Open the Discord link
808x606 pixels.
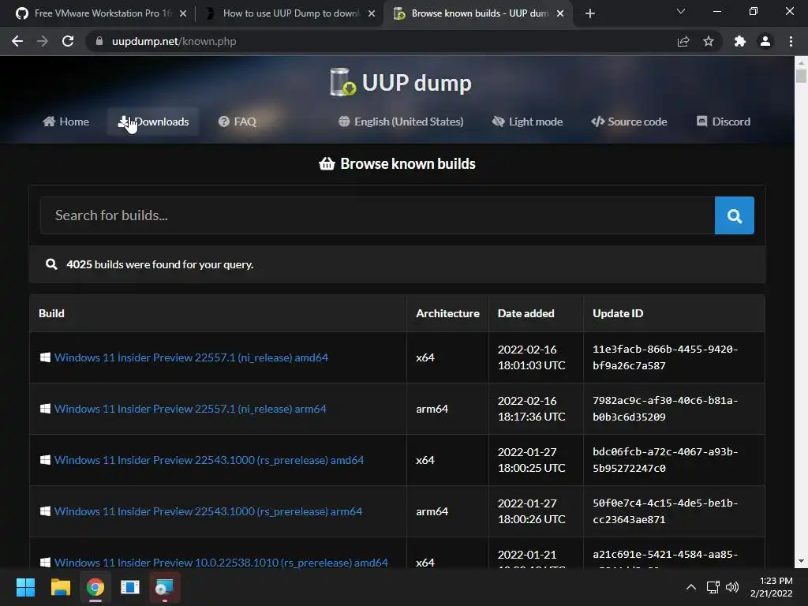pos(724,122)
